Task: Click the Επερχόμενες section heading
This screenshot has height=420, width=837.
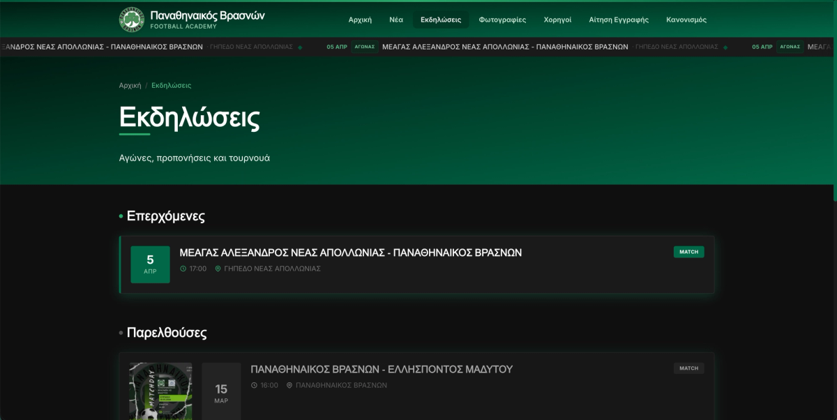Action: pos(165,216)
